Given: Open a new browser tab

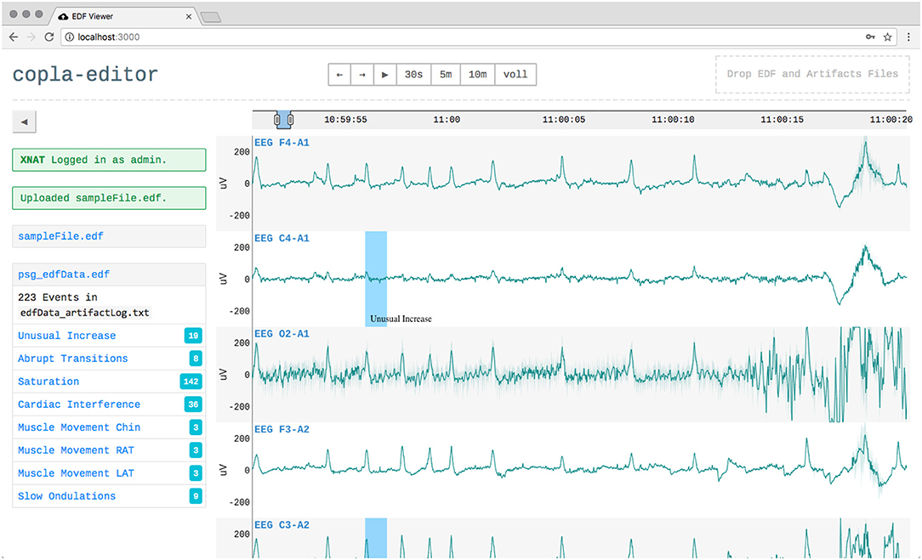Looking at the screenshot, I should 210,17.
